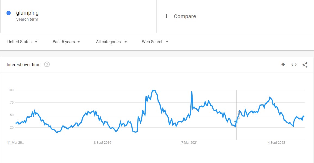The width and height of the screenshot is (314, 163).
Task: Select the circled data point on the line
Action: (x=236, y=122)
